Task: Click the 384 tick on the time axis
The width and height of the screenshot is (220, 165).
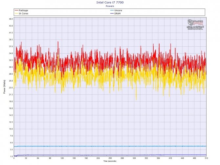Action: click(x=158, y=158)
